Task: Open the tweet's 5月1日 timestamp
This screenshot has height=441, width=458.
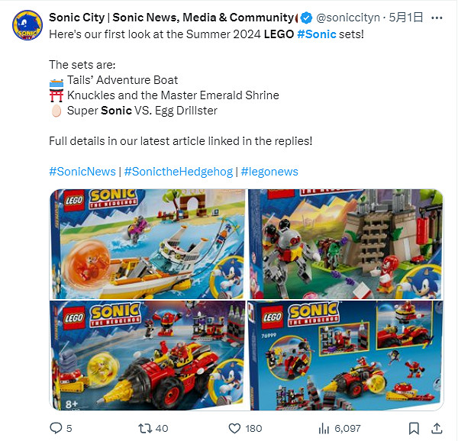Action: (406, 18)
